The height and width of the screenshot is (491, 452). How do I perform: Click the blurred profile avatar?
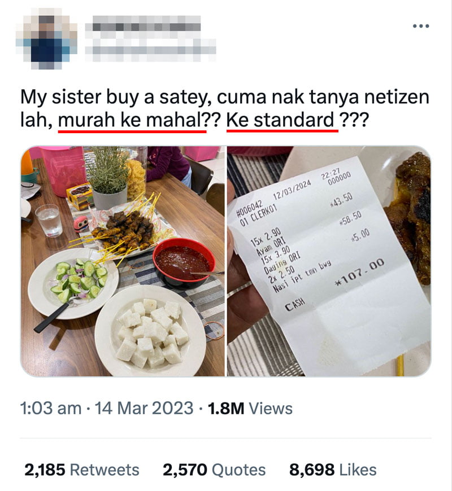pos(47,39)
